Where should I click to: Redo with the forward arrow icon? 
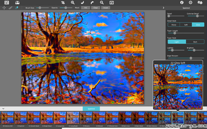tap(92, 3)
